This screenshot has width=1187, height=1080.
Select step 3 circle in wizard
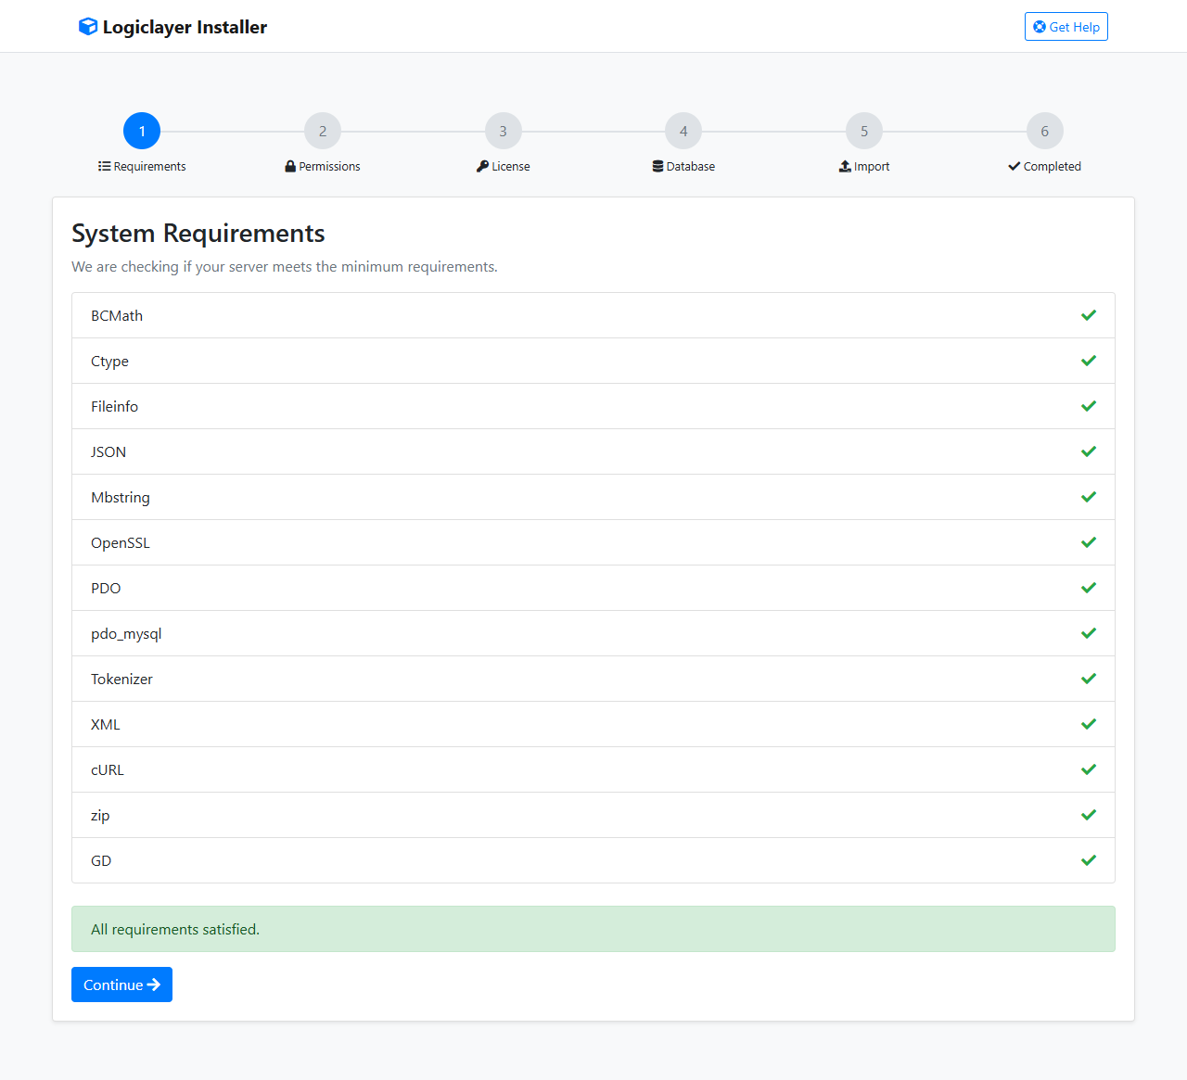[504, 131]
